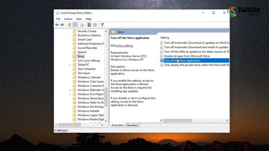The image size is (269, 151).
Task: Select Windows Ink Workspace folder
Action: click(x=91, y=107)
